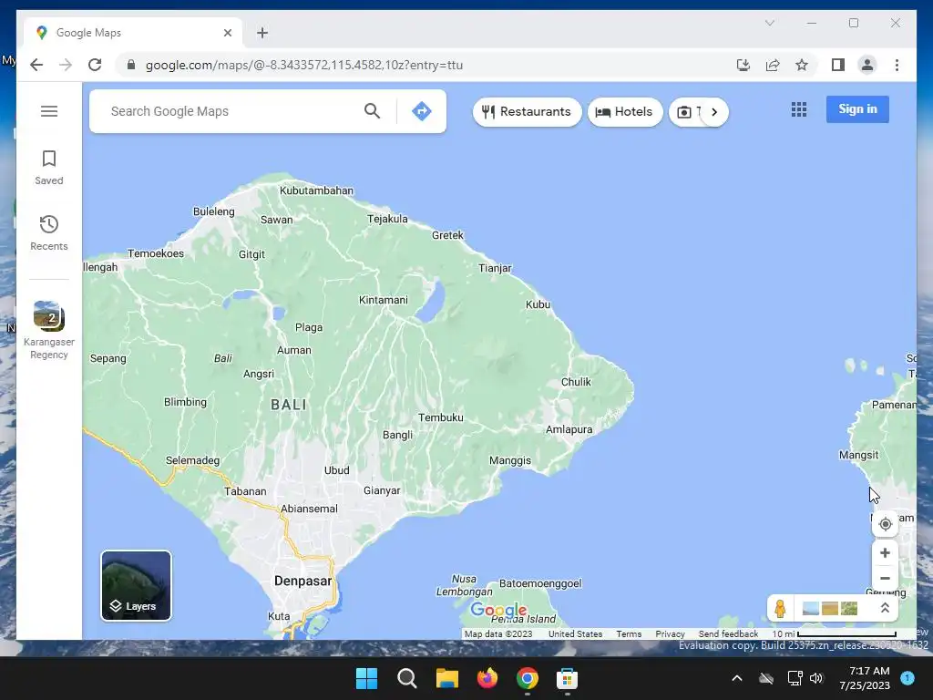Screen dimensions: 933x700
Task: Open the Layers map type switcher
Action: pos(137,586)
